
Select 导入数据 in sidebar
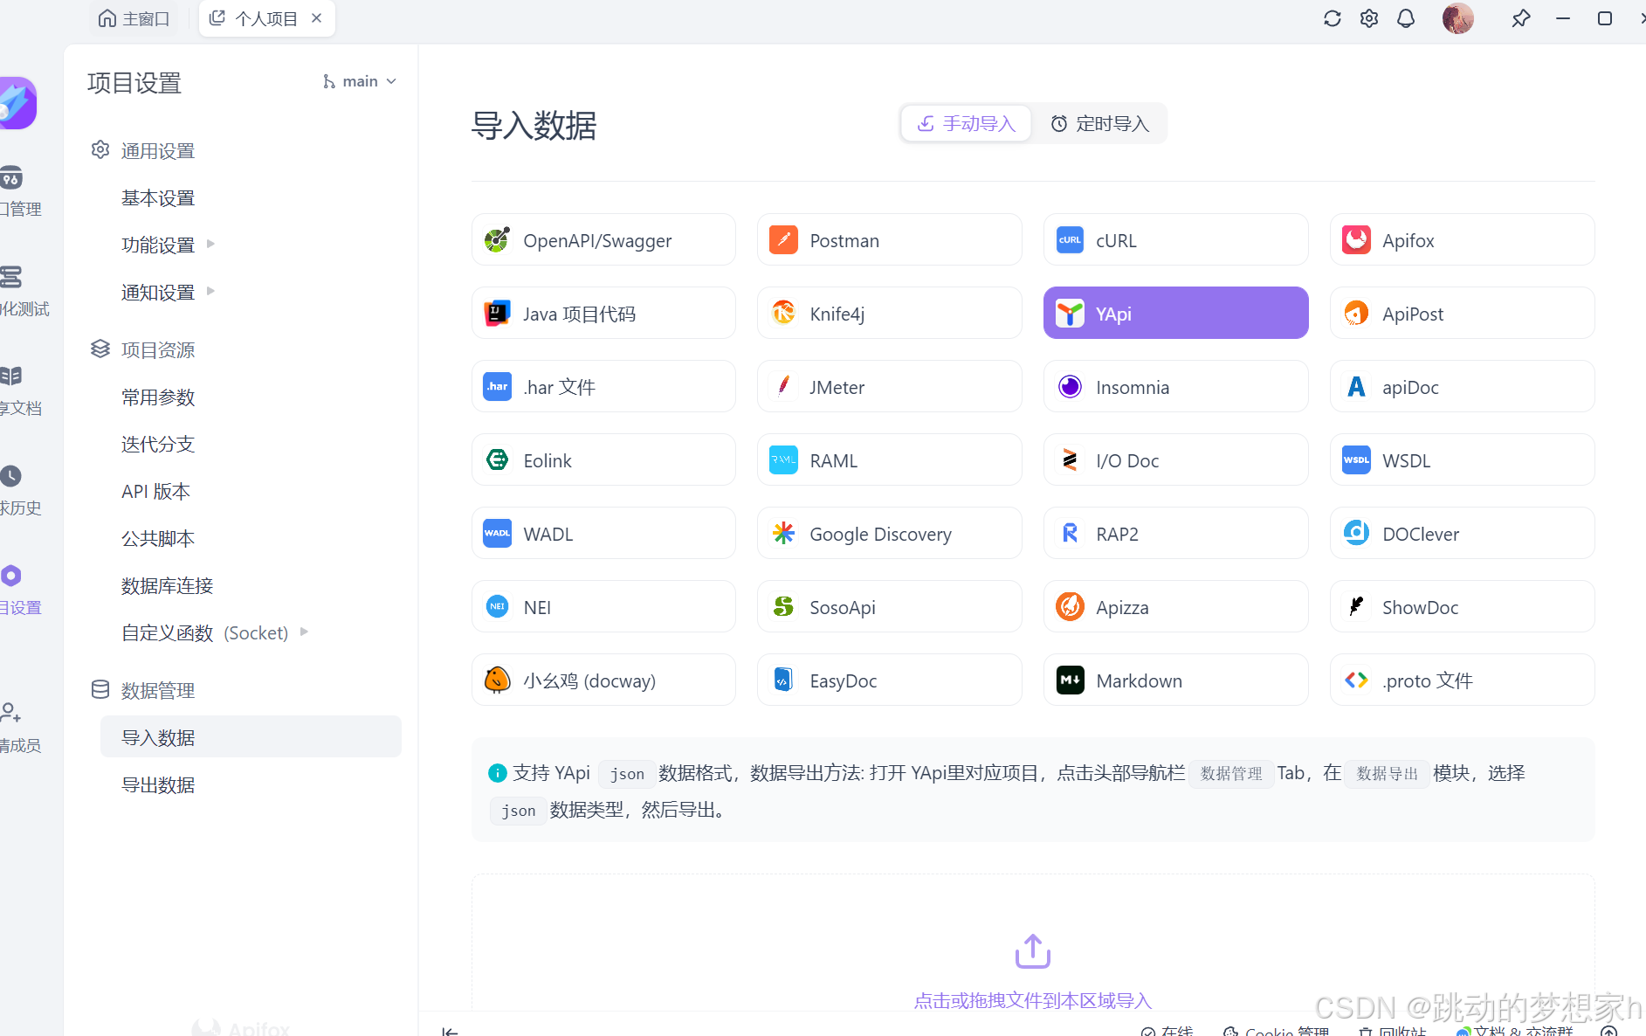(x=251, y=737)
